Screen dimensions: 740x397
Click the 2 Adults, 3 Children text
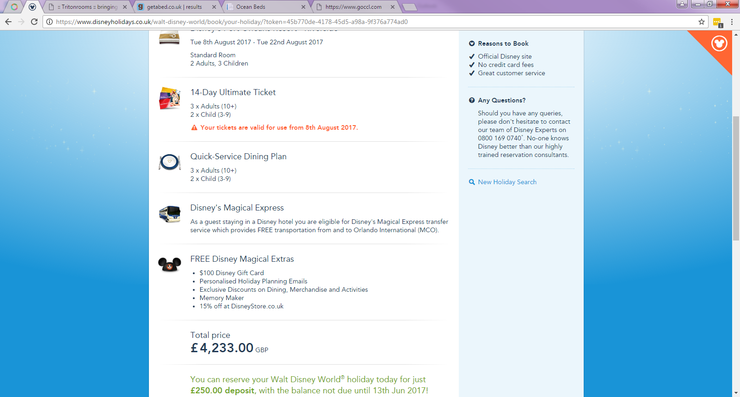pyautogui.click(x=219, y=63)
